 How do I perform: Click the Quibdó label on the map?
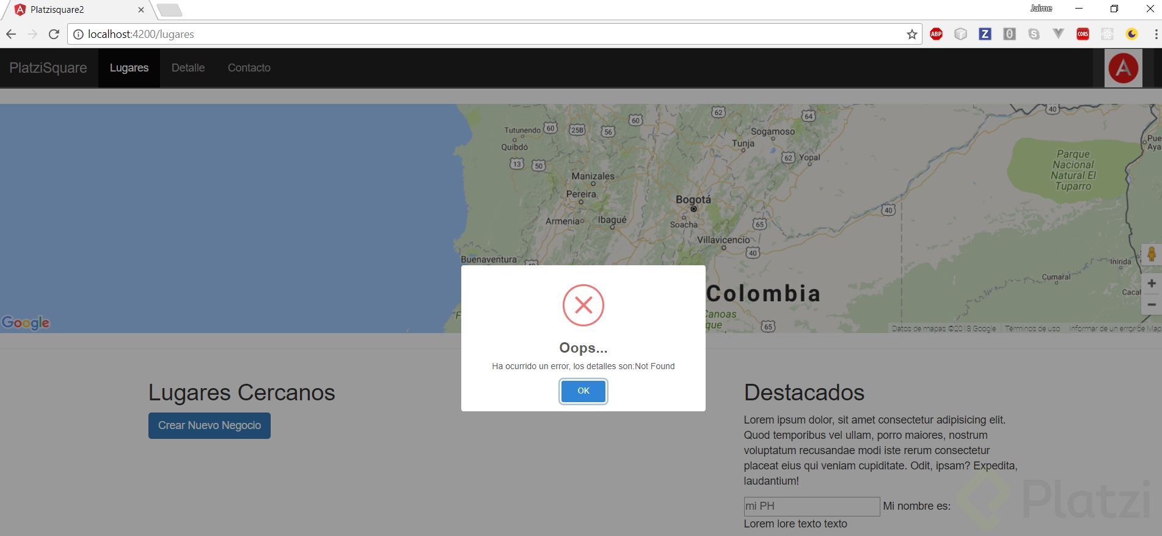[x=514, y=147]
